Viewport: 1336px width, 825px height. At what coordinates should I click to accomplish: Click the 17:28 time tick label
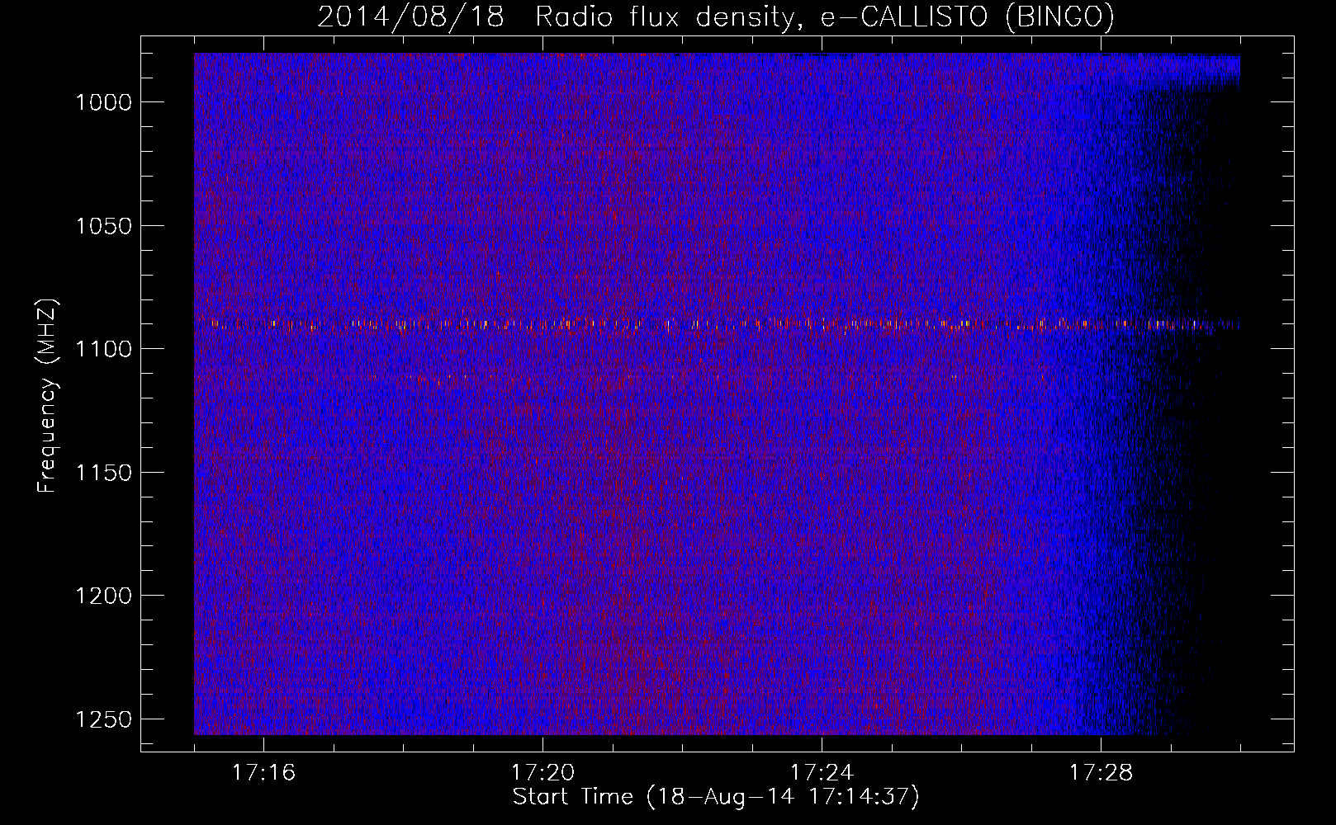tap(1101, 773)
